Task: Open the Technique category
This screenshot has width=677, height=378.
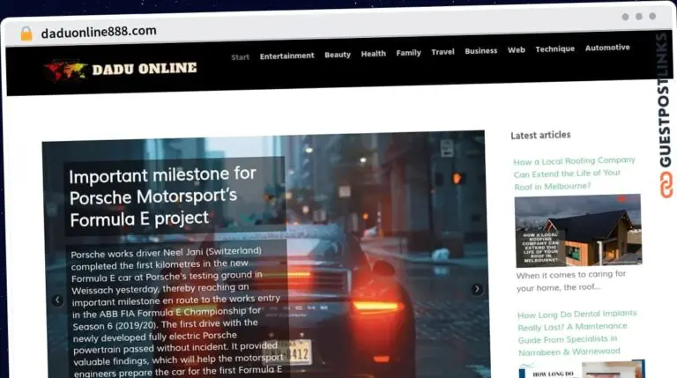Action: coord(554,49)
